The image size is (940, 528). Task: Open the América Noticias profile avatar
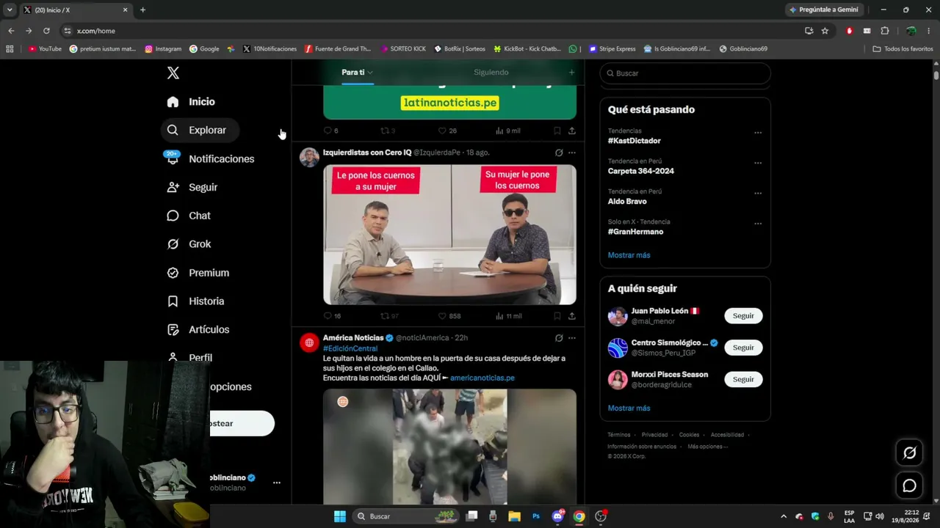[309, 342]
